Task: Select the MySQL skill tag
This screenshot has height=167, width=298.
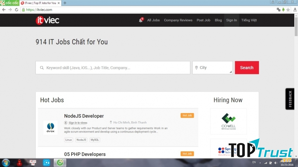Action: (95, 140)
